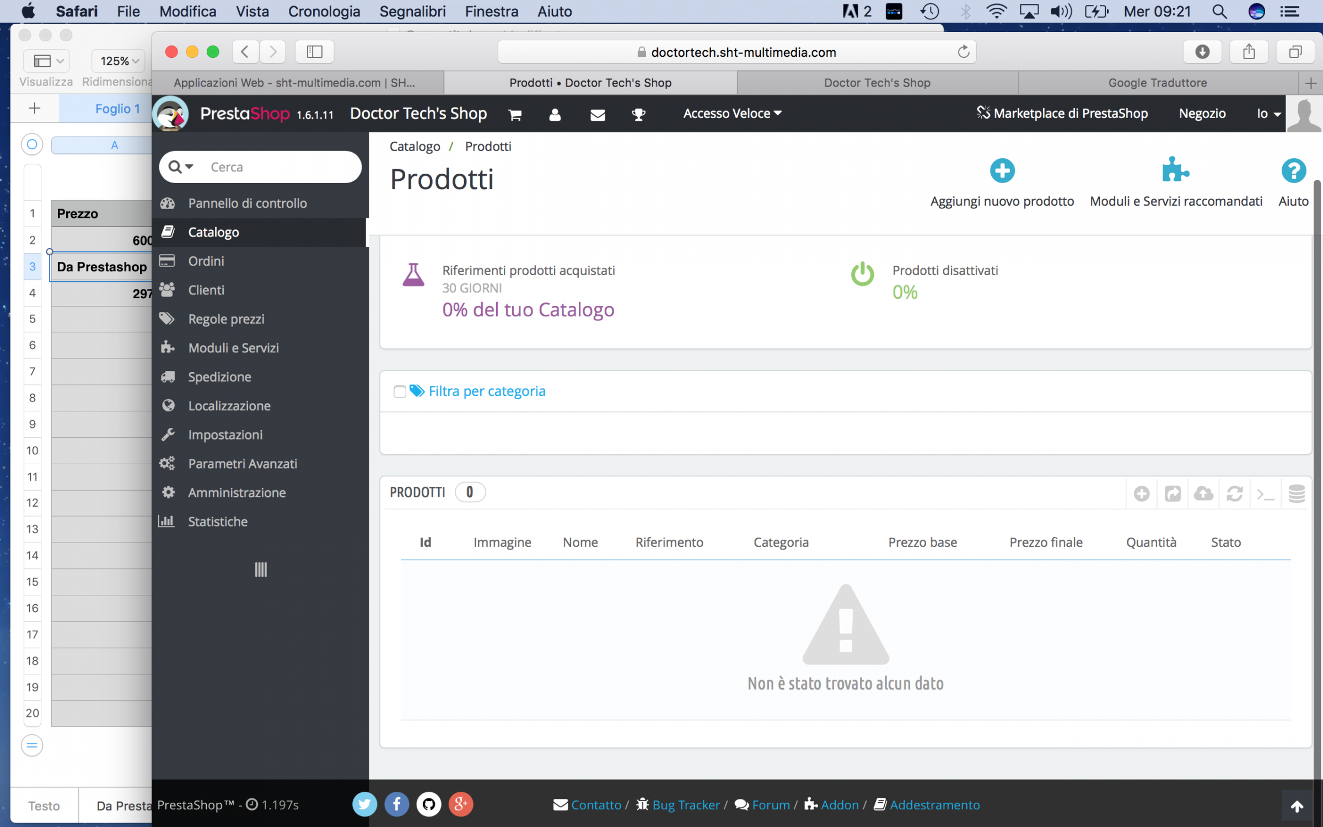Open the Twitter link in footer
The height and width of the screenshot is (827, 1323).
point(364,804)
